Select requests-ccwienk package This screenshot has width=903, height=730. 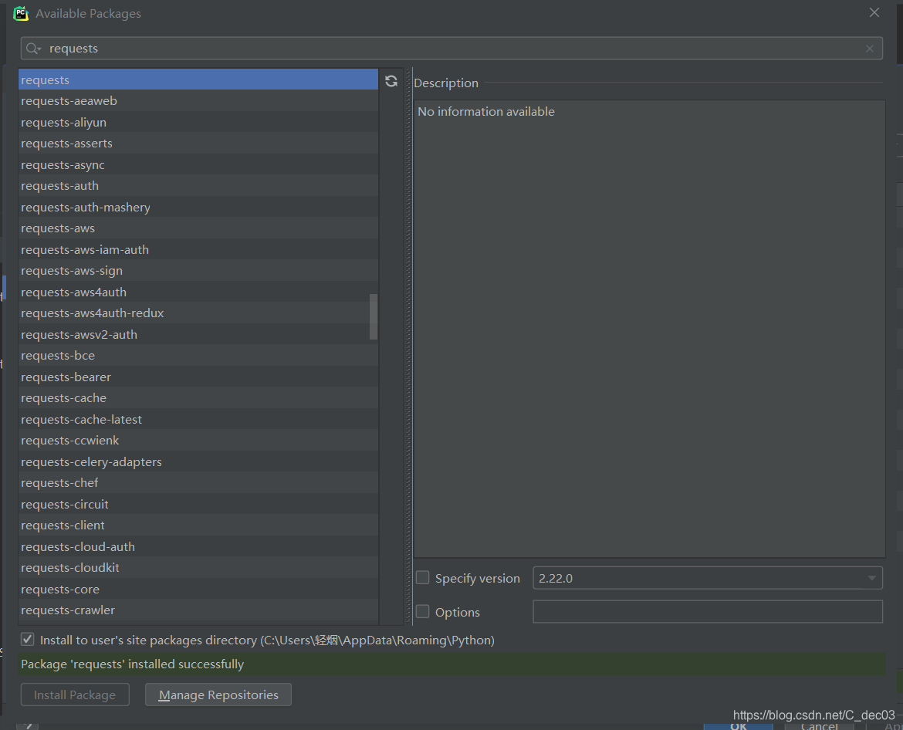point(198,441)
